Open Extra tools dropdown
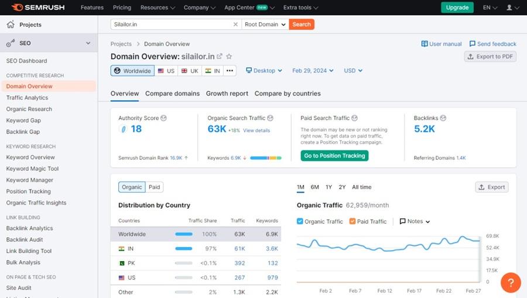Viewport: 527px width, 298px height. click(x=300, y=8)
